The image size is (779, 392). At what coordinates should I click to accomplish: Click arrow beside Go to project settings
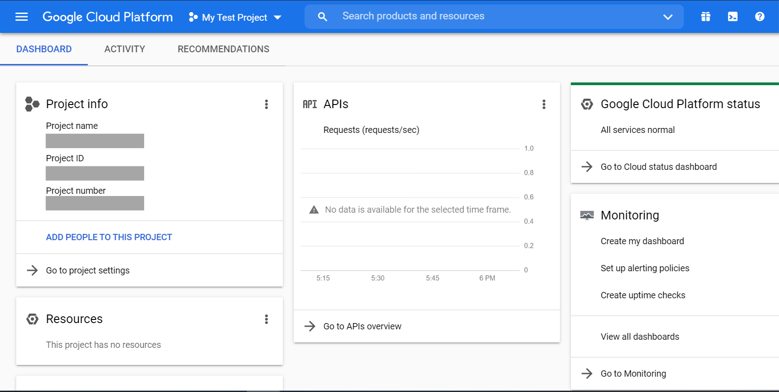(32, 270)
